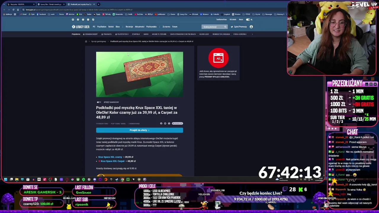379x213 pixels.
Task: Open the PlayStation menu item
Action: [102, 27]
